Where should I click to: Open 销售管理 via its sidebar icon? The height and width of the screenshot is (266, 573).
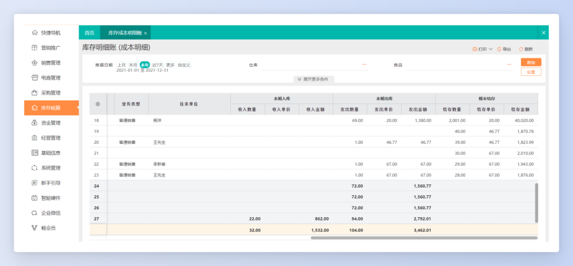coord(34,63)
